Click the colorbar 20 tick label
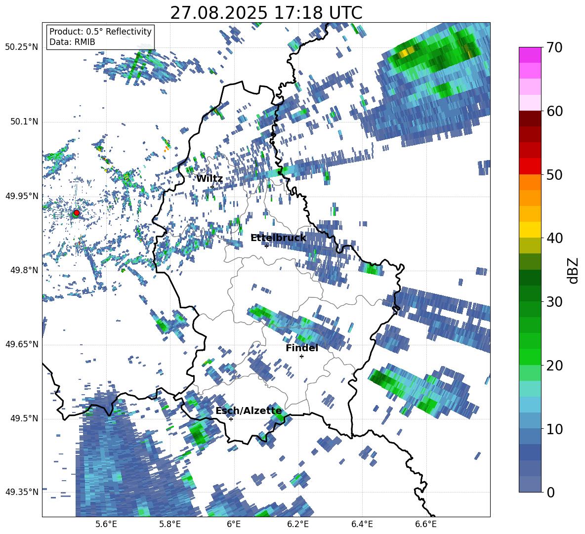585x534 pixels. (554, 365)
